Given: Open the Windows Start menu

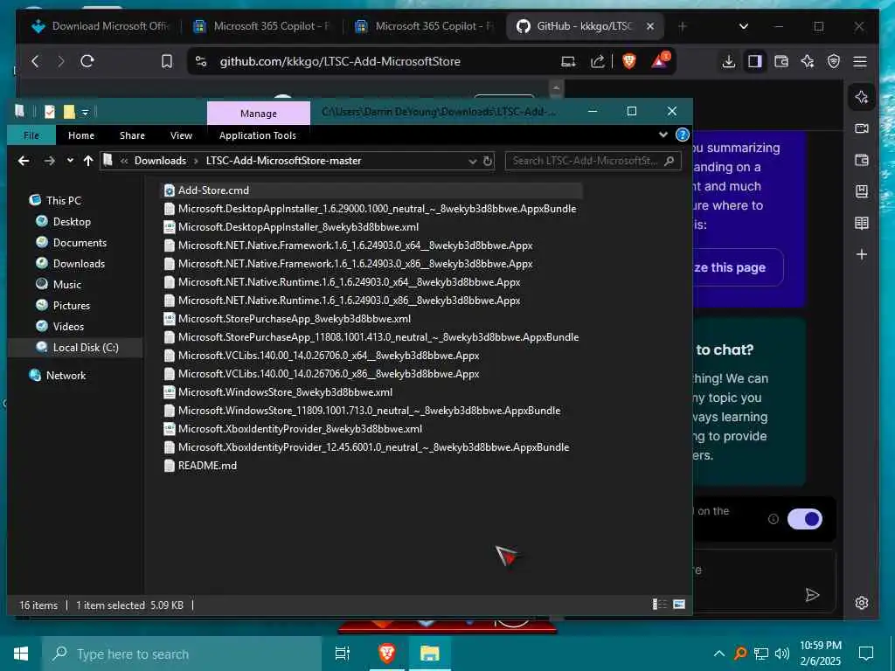Looking at the screenshot, I should (x=21, y=654).
